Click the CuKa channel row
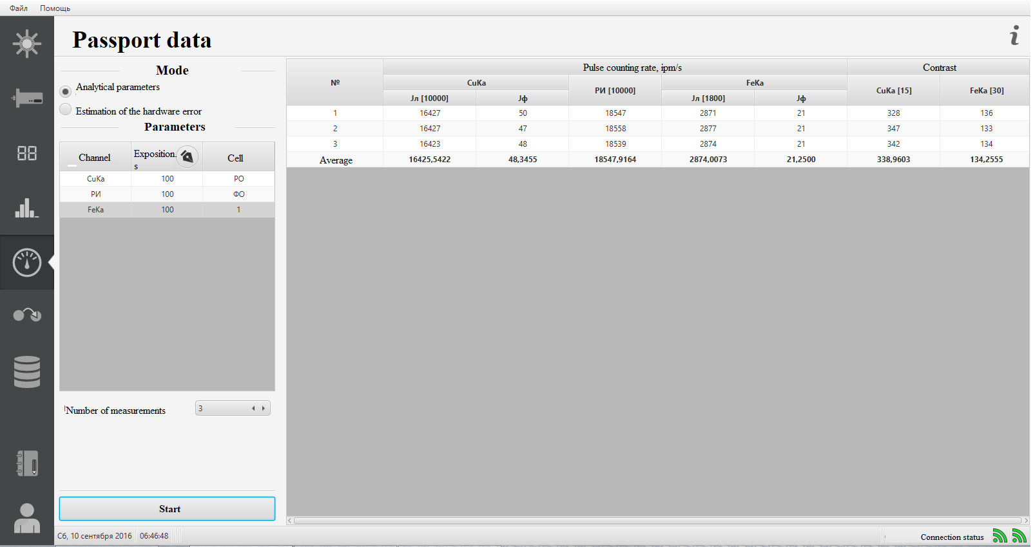This screenshot has height=547, width=1035. pos(167,179)
